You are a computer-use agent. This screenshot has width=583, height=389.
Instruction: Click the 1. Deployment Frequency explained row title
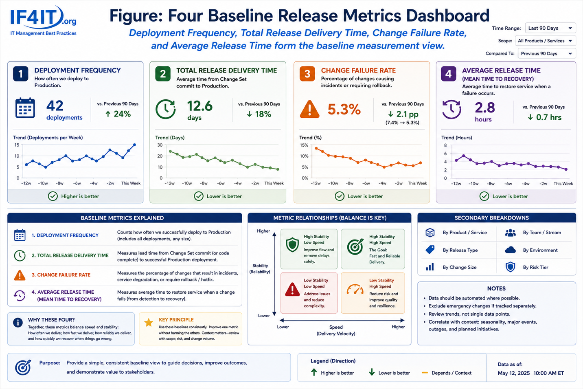click(65, 235)
